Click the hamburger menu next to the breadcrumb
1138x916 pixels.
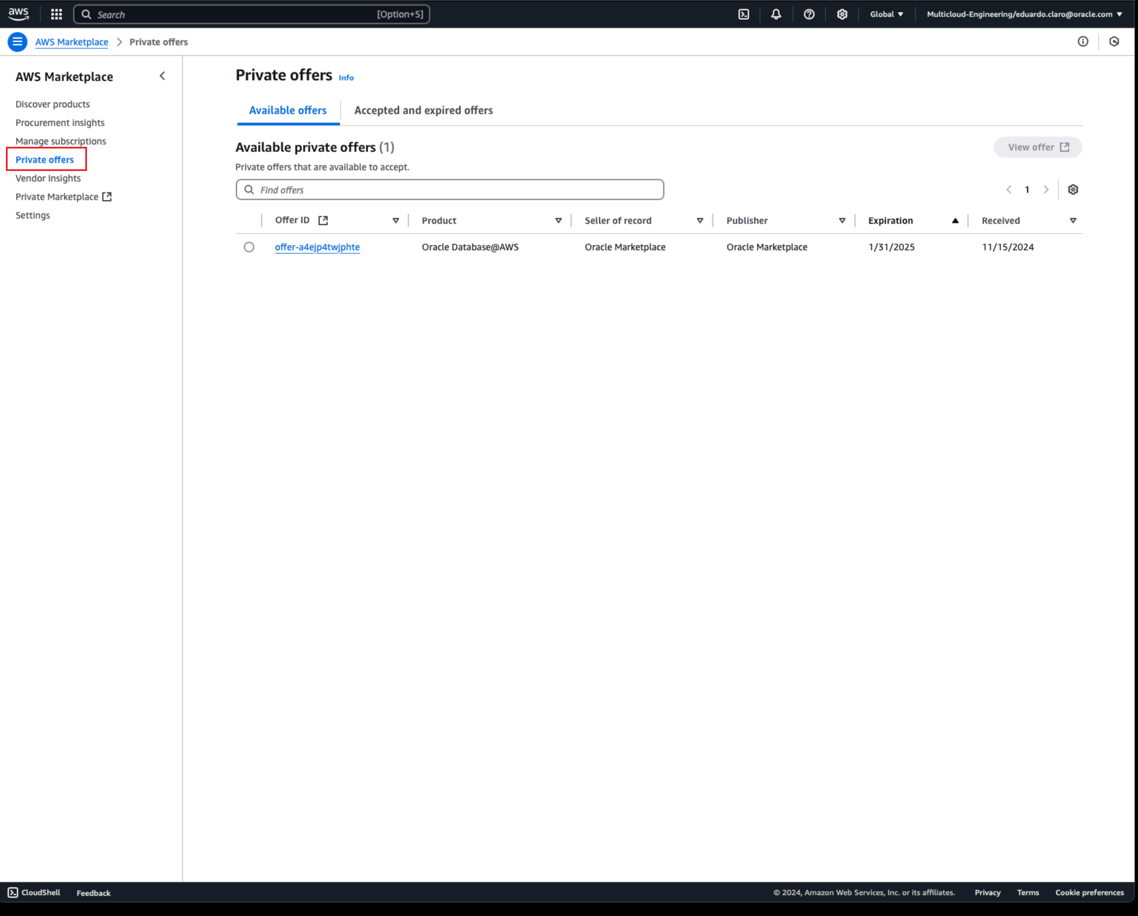(18, 42)
